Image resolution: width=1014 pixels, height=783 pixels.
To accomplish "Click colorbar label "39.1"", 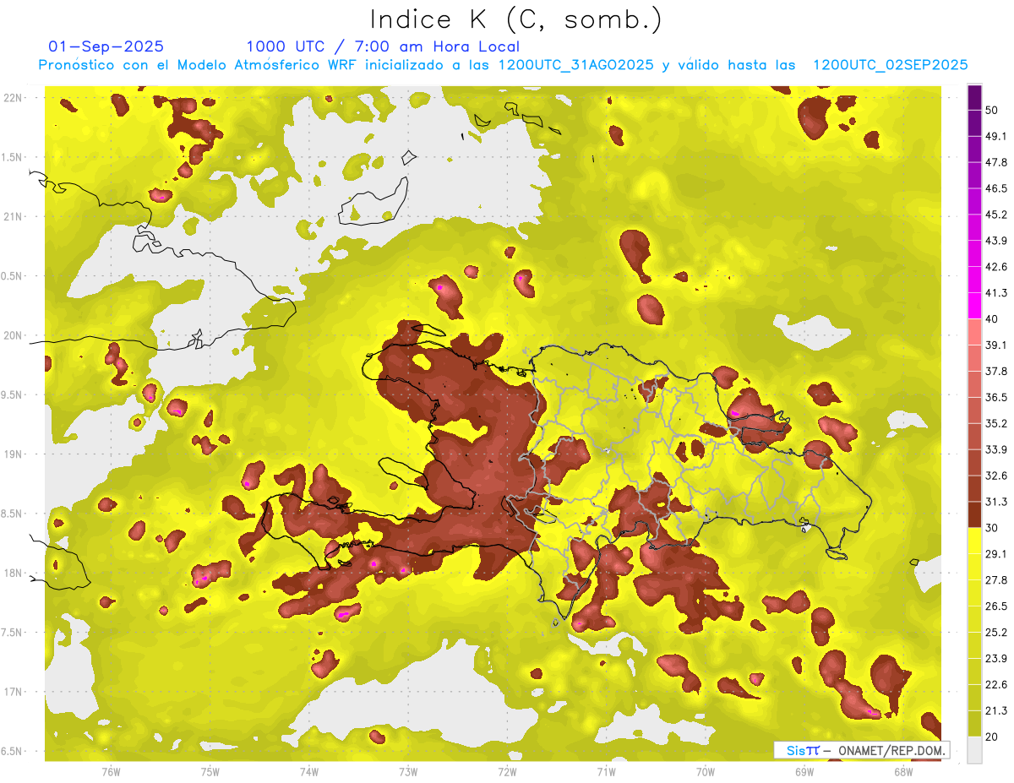I will [995, 345].
